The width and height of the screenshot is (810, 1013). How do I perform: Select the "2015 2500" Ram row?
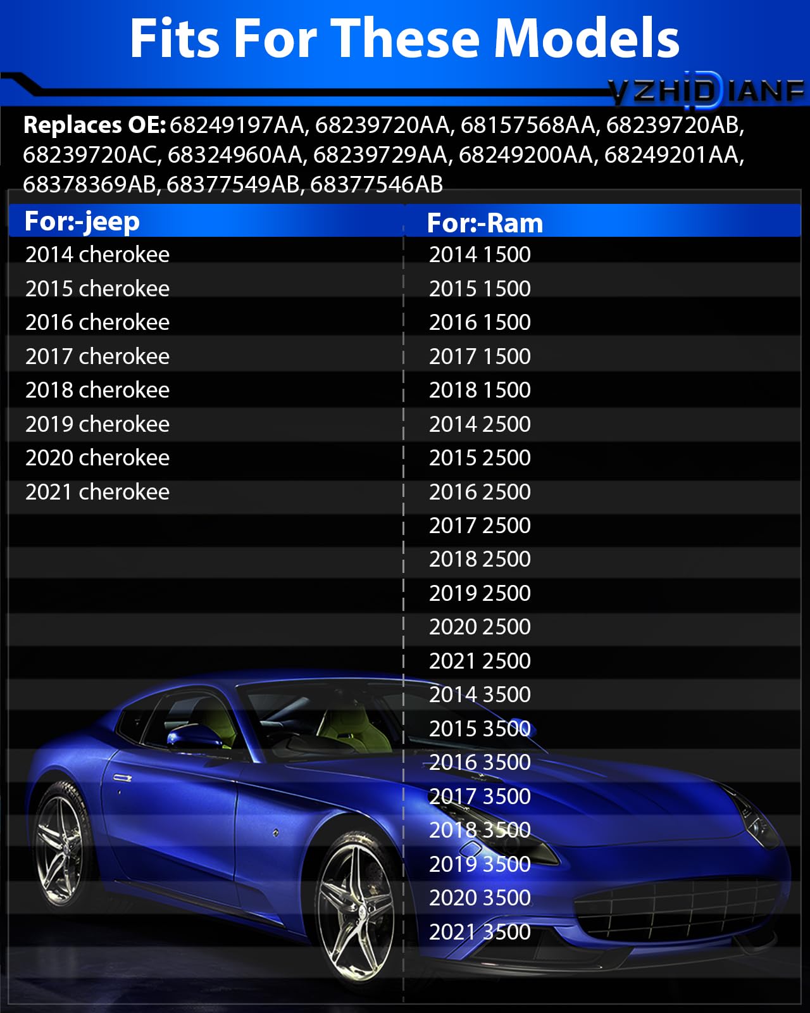(x=480, y=458)
